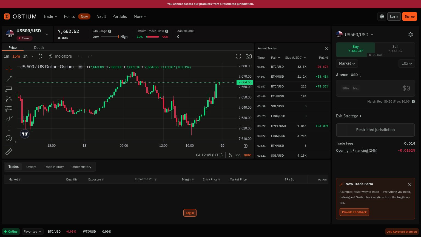The image size is (421, 237).
Task: Click the TradingView logo on chart
Action: (25, 134)
